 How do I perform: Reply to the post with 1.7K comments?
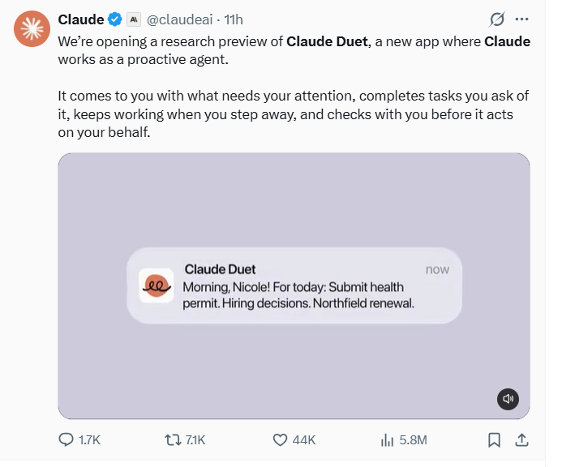tap(79, 439)
